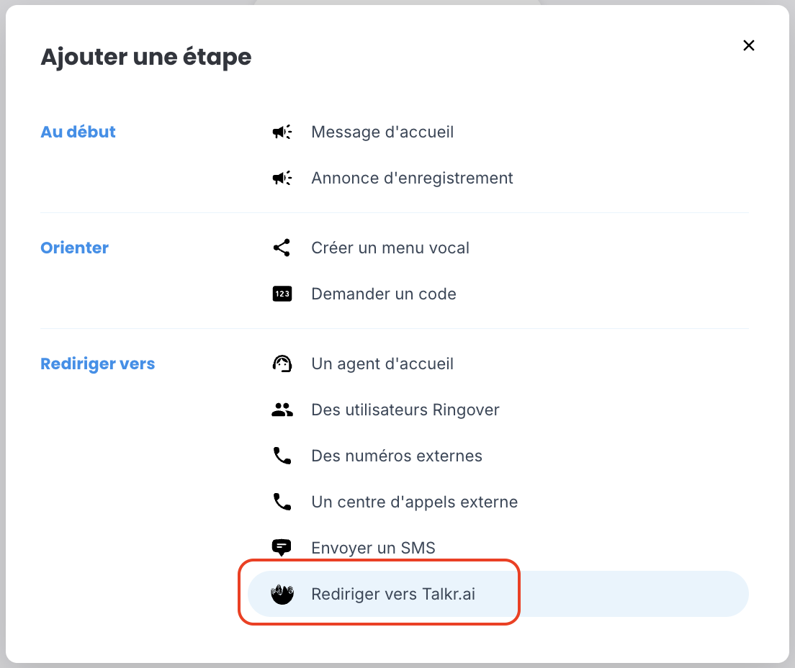This screenshot has width=795, height=668.
Task: Click the share-nodes icon for Créer un menu vocal
Action: 282,248
